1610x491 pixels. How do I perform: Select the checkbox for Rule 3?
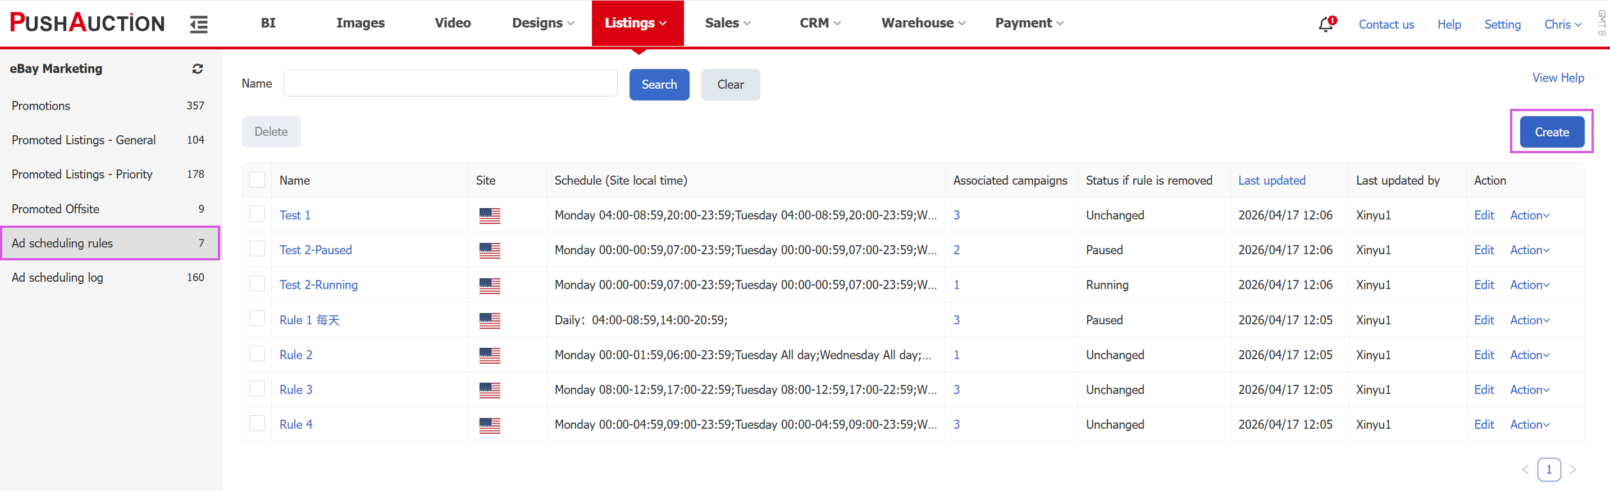click(x=257, y=389)
